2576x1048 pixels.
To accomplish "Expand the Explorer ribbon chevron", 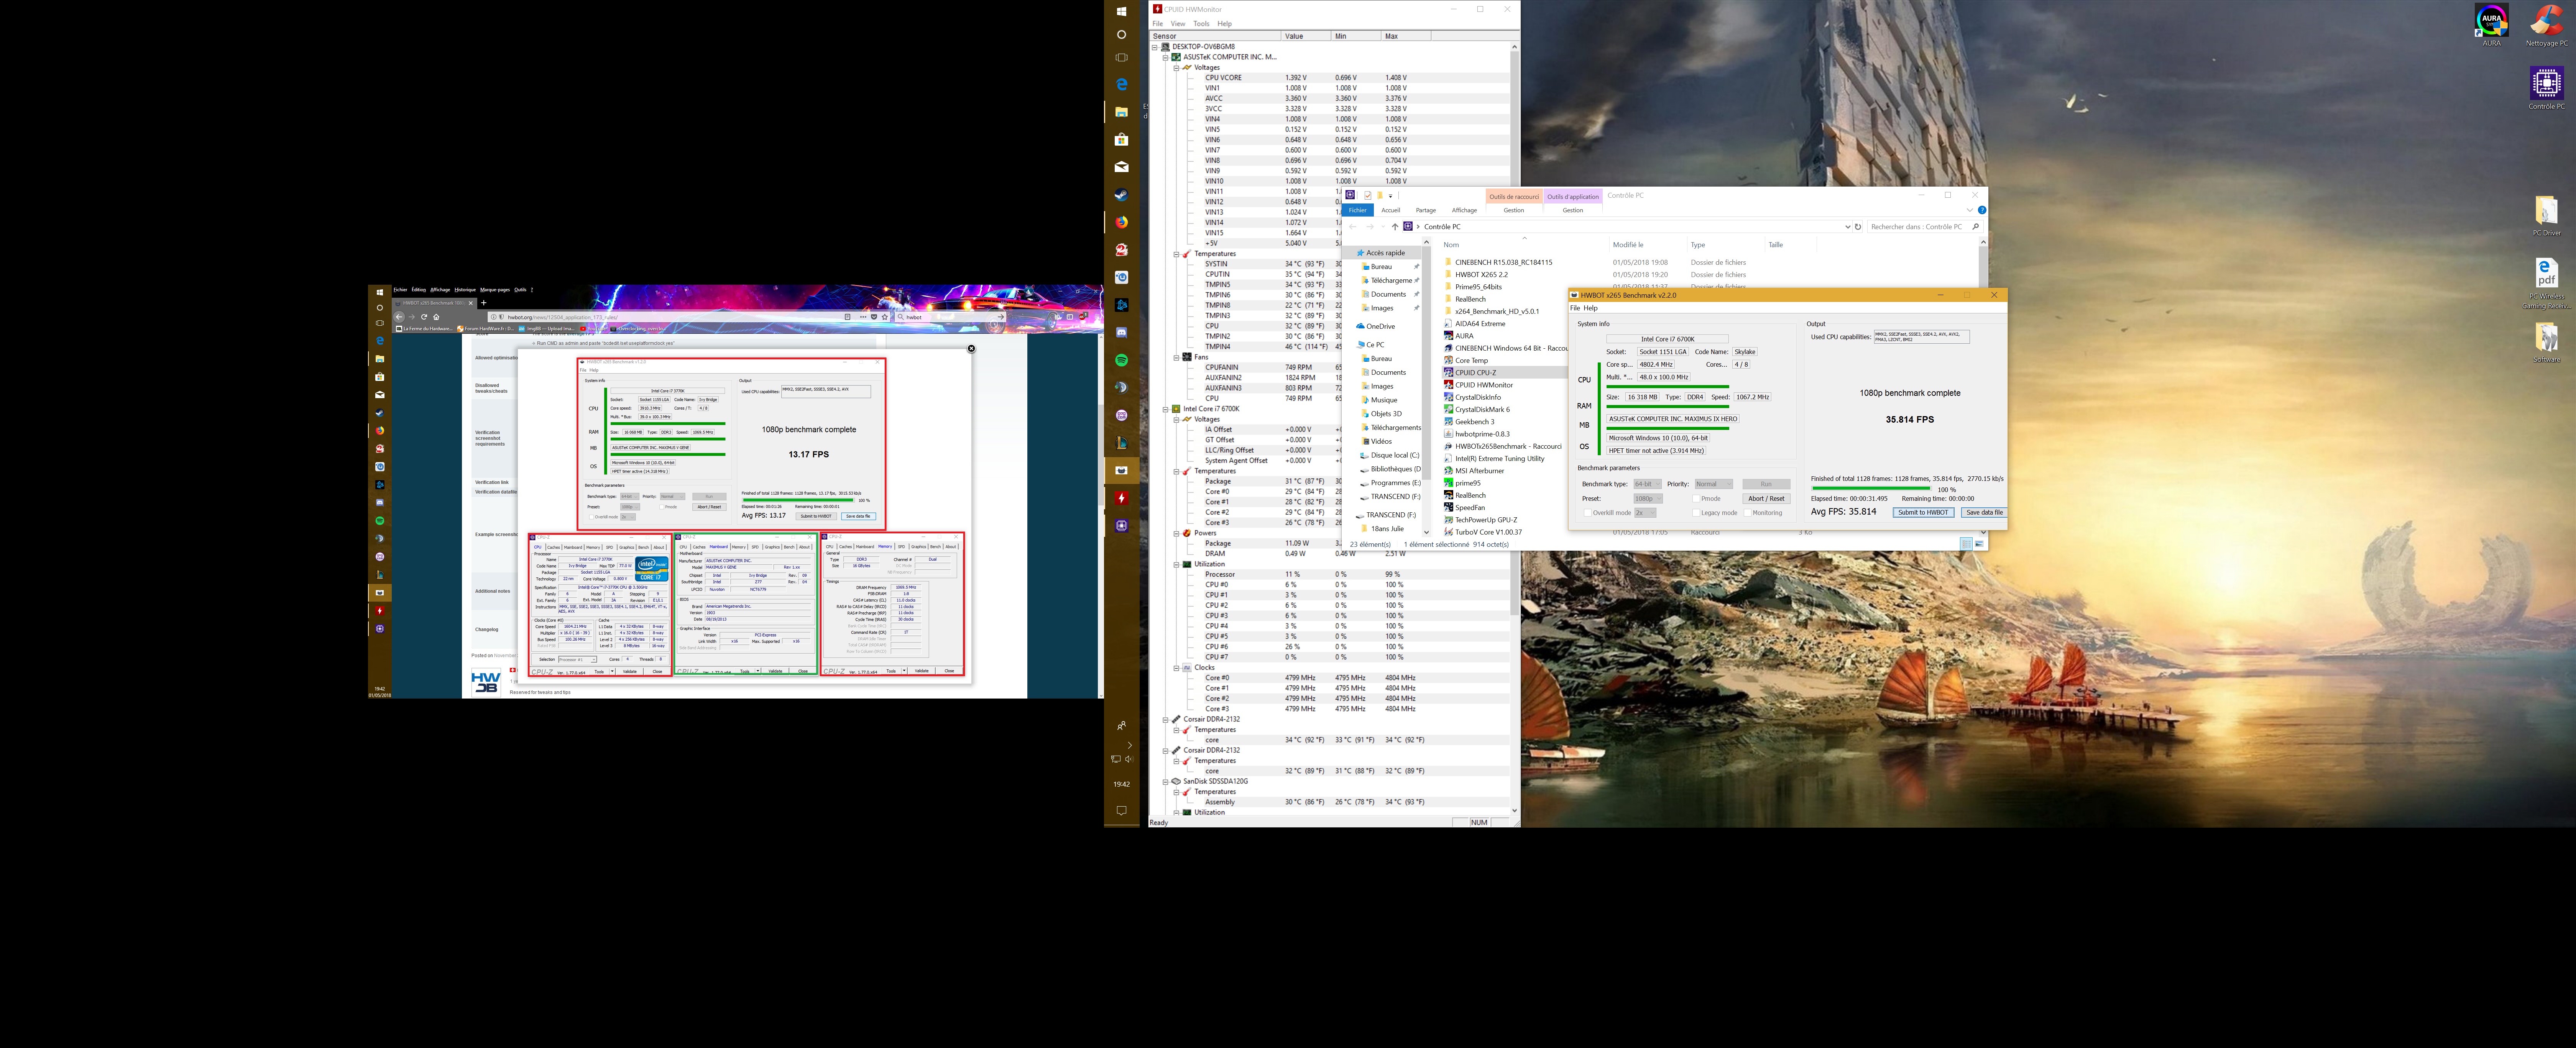I will (1969, 210).
